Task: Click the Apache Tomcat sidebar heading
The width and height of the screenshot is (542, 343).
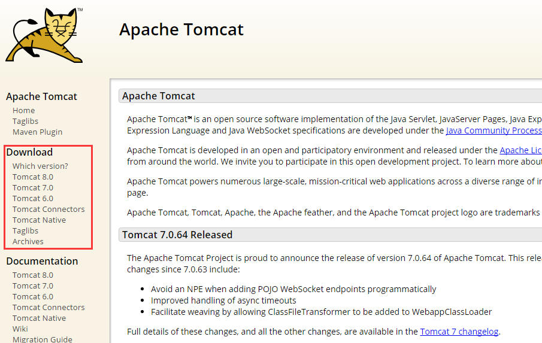Action: pos(41,96)
